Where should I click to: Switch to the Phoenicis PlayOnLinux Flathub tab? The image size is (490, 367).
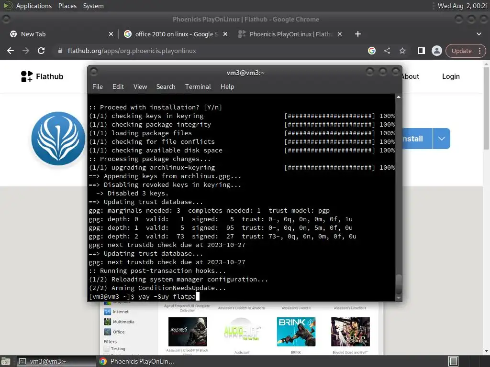pos(290,34)
